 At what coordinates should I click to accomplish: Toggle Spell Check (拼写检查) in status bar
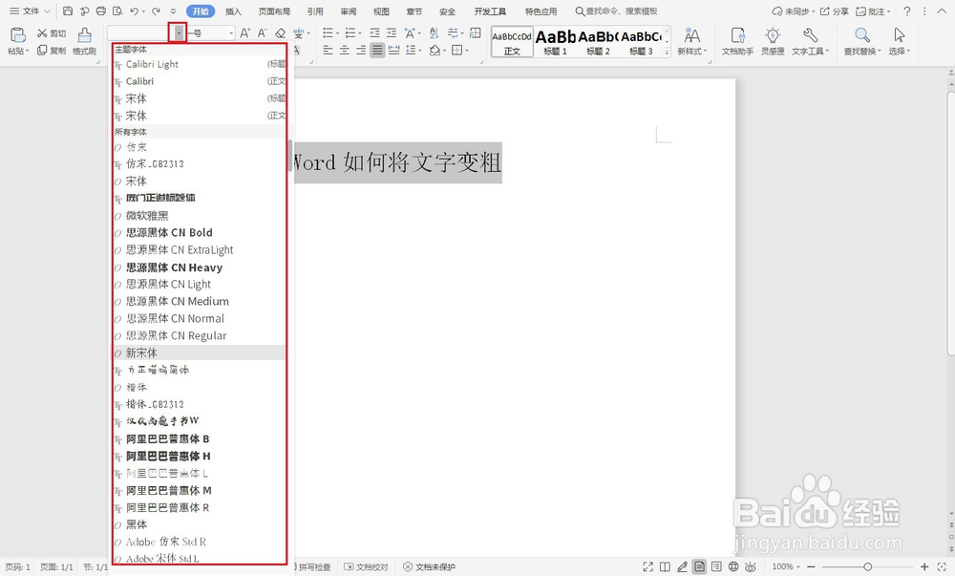click(x=313, y=566)
